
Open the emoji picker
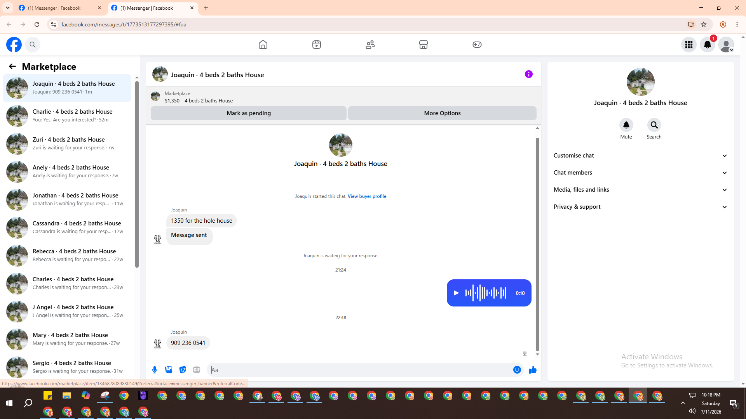[517, 370]
